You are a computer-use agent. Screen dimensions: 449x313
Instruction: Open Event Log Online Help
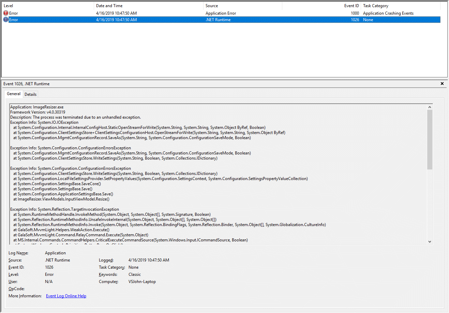[66, 296]
